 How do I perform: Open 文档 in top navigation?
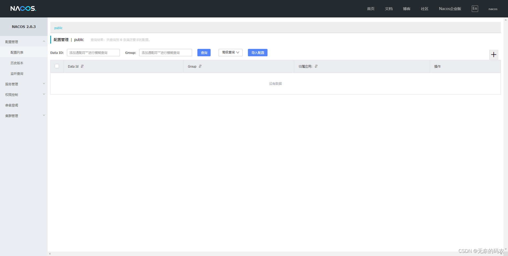389,9
